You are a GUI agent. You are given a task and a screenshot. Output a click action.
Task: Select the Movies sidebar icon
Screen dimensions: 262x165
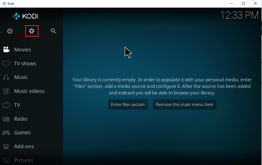[6, 49]
